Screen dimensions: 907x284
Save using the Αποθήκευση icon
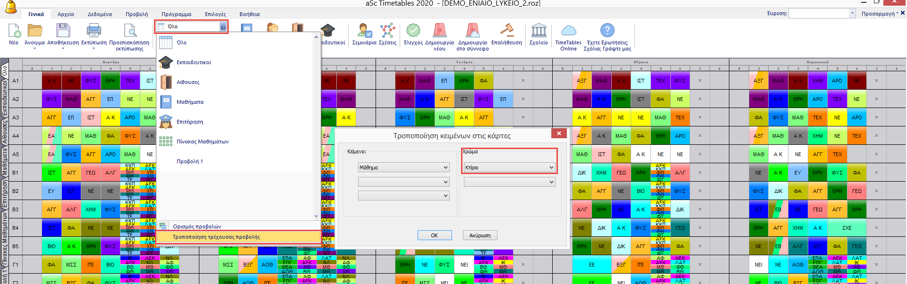(x=63, y=31)
